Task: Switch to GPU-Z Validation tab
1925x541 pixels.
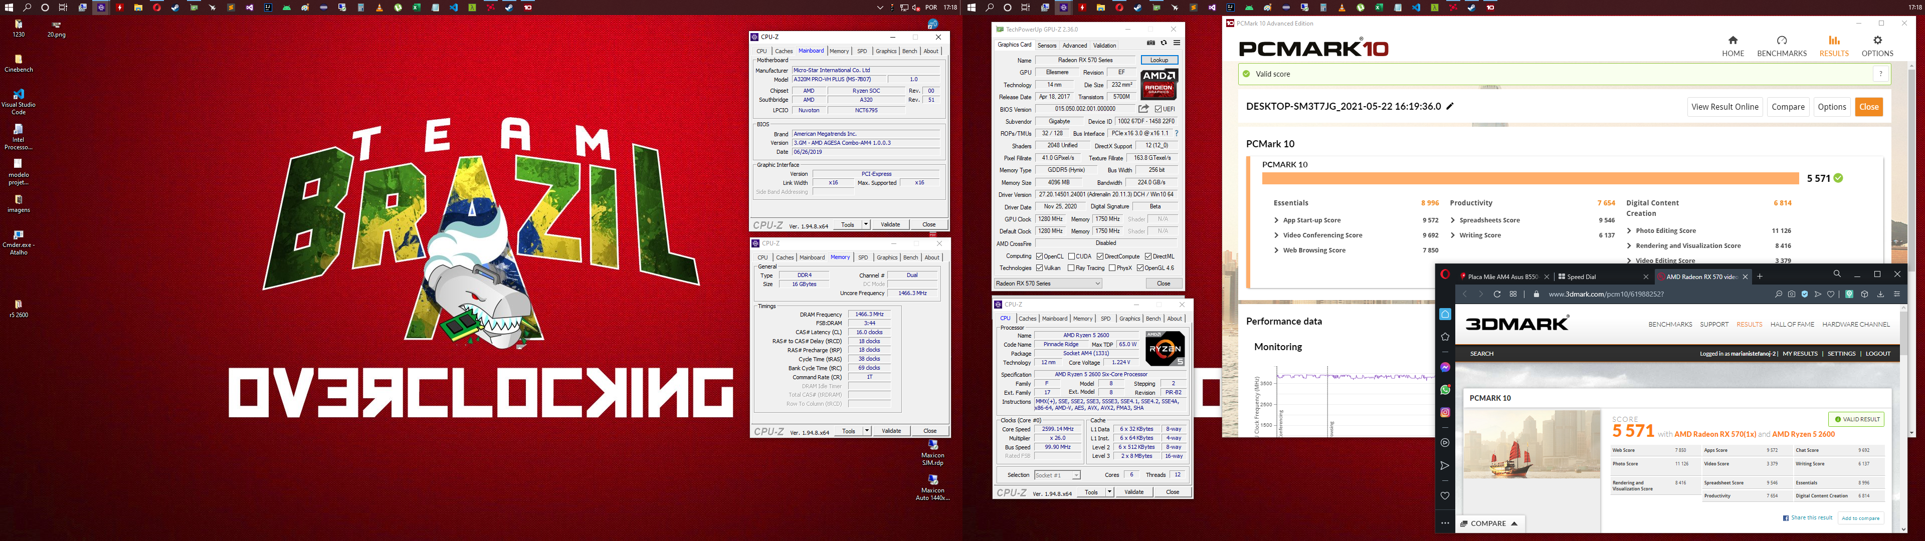Action: coord(1104,46)
